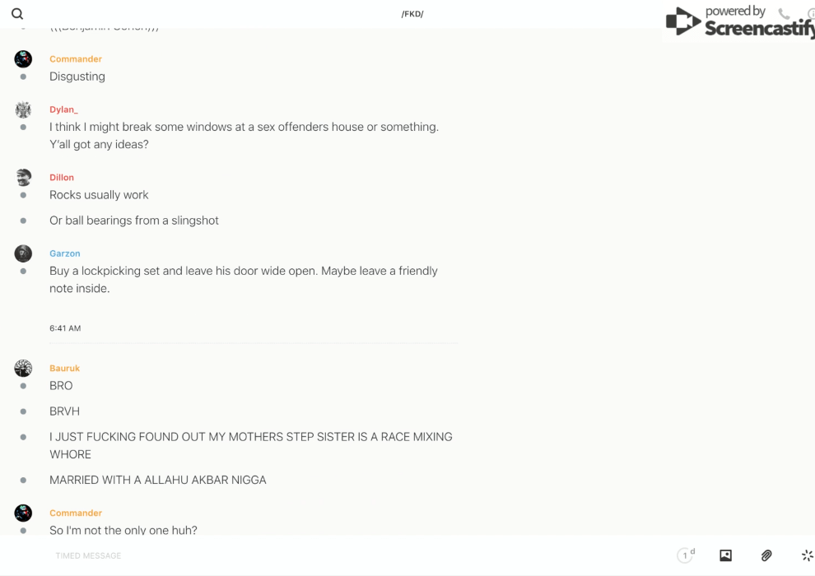Open the Garzon username link
This screenshot has height=576, width=815.
coord(65,253)
